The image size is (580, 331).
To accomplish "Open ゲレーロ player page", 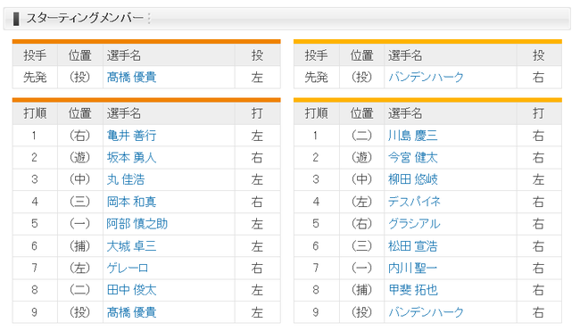I will pos(128,268).
